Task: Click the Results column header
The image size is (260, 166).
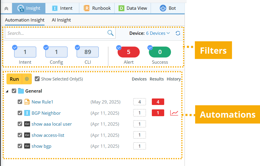Action: click(x=157, y=79)
